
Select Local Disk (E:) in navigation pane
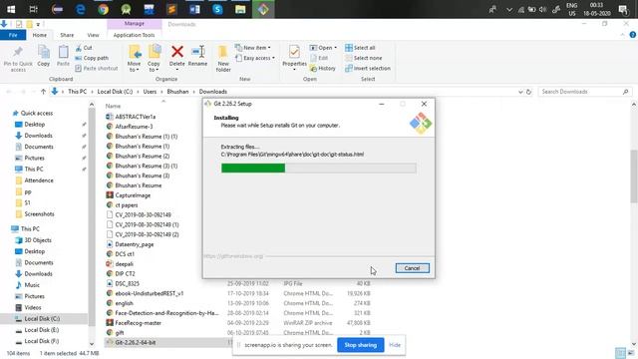[41, 330]
